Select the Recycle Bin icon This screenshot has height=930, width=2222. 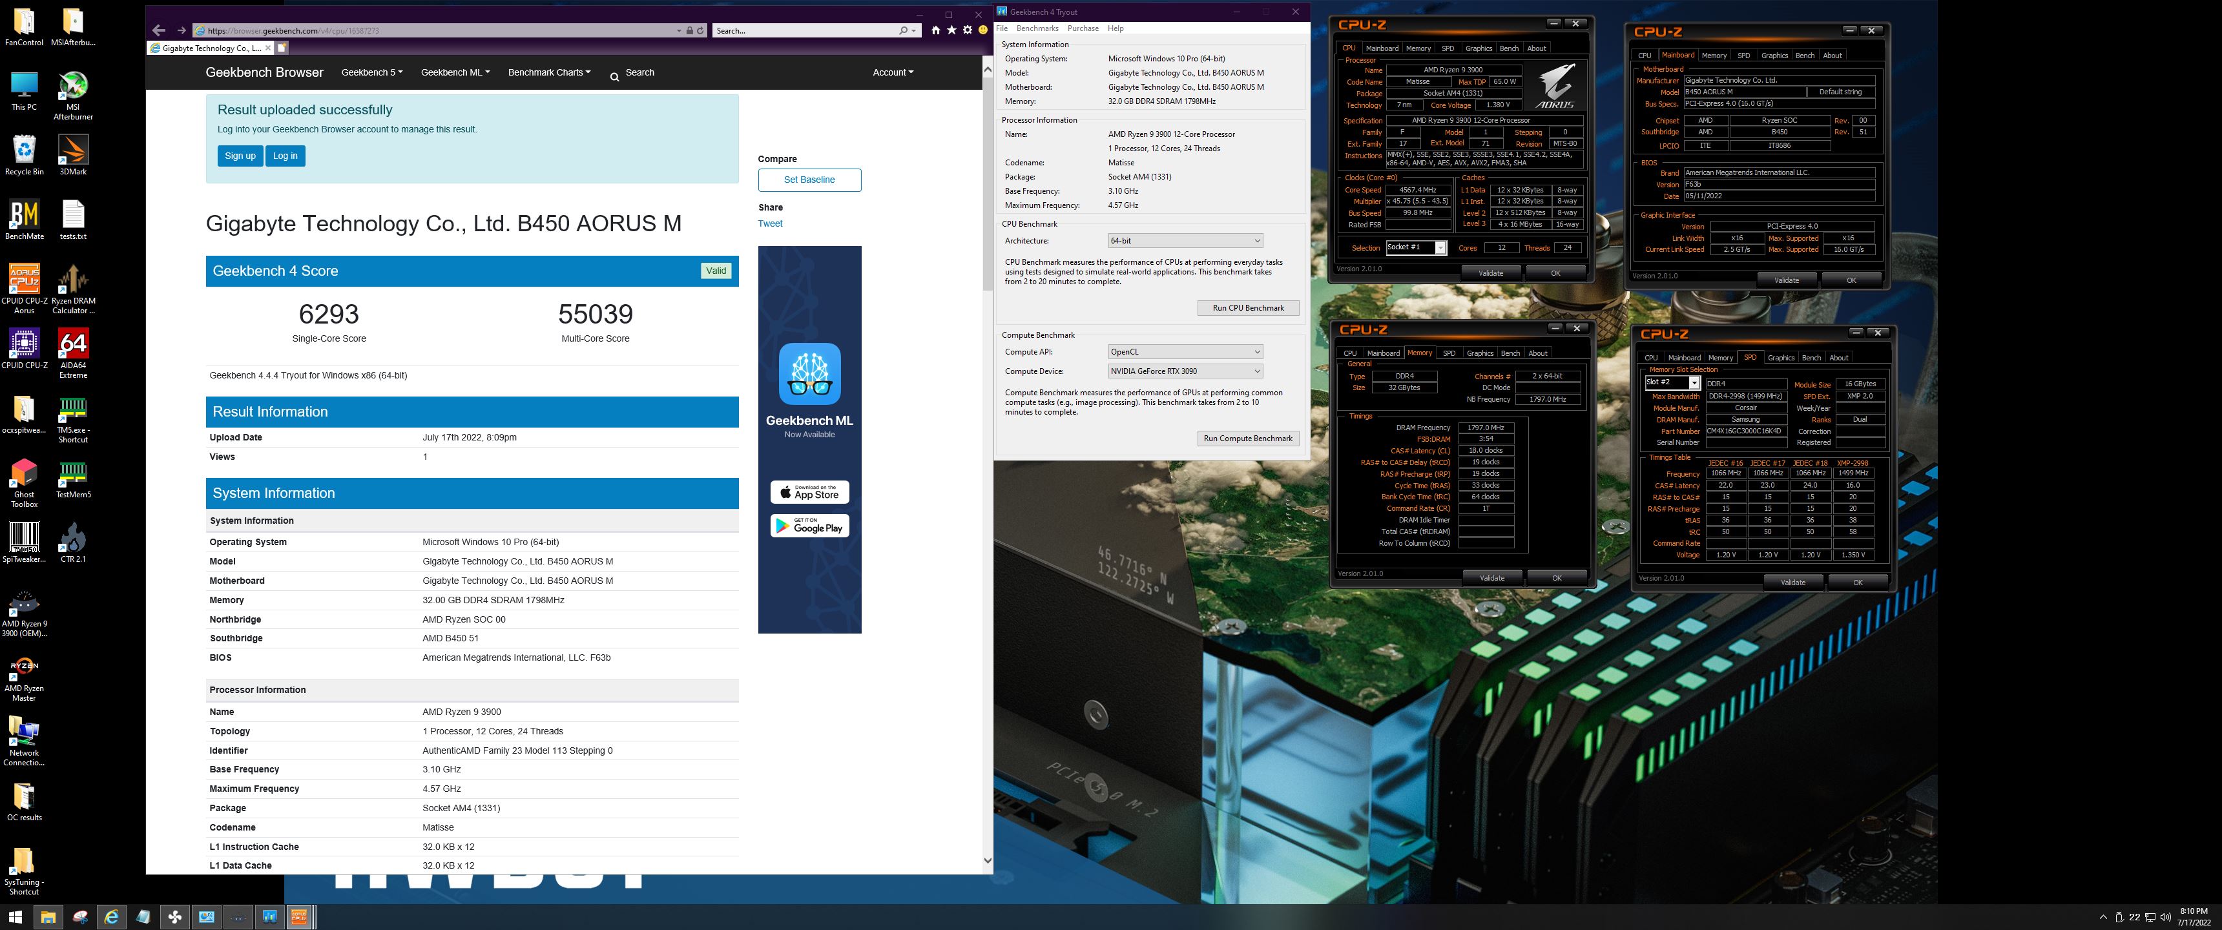(x=24, y=155)
